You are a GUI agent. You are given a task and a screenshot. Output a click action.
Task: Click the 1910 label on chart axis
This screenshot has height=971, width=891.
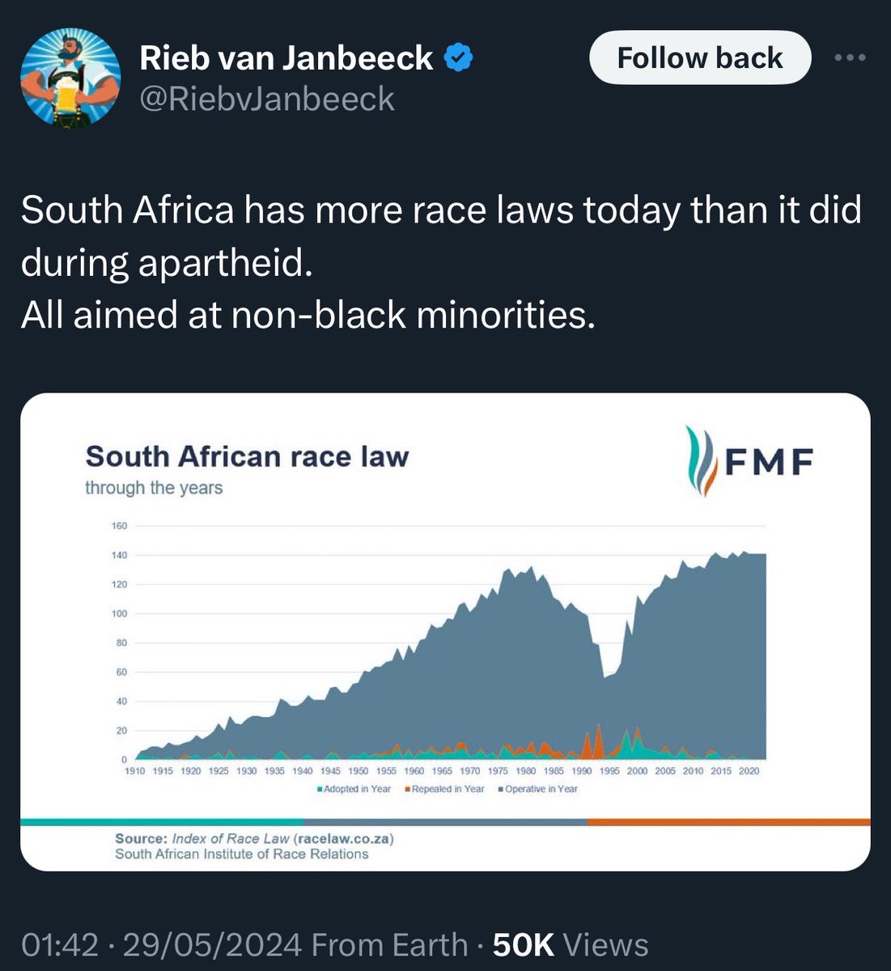point(135,771)
